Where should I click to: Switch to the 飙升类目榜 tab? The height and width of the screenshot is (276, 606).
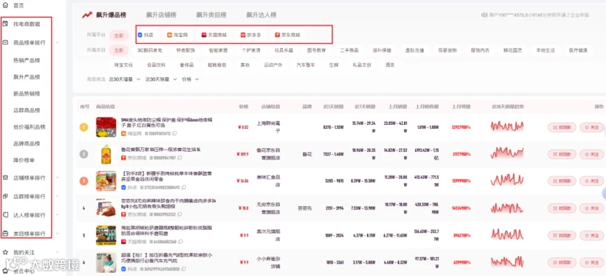(211, 15)
